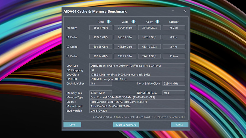246x138 pixels.
Task: Select the Memory write value 35424 MB/s
Action: 125,28
